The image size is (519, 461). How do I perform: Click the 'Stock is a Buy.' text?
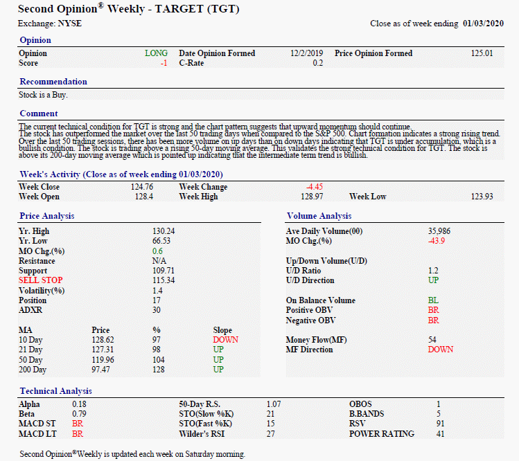pos(43,95)
